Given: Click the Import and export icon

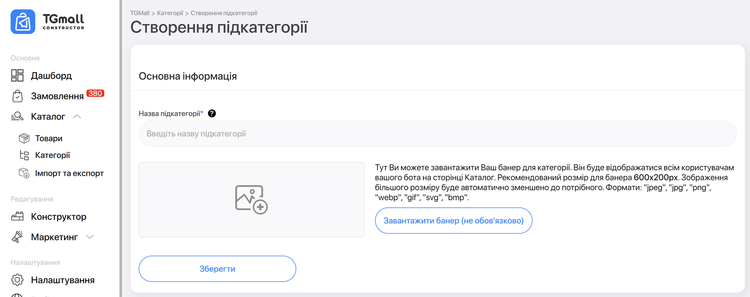Looking at the screenshot, I should tap(24, 173).
